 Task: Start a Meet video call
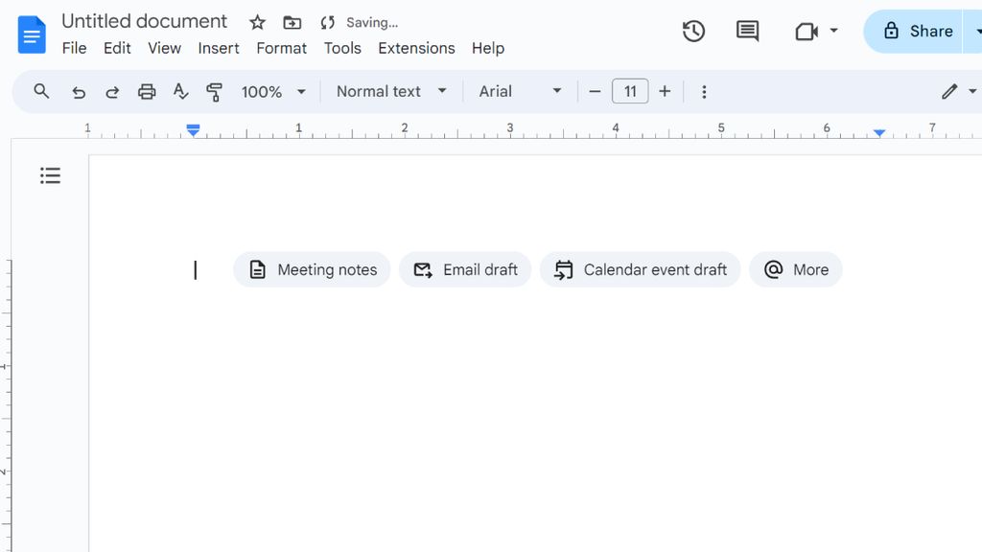point(808,31)
